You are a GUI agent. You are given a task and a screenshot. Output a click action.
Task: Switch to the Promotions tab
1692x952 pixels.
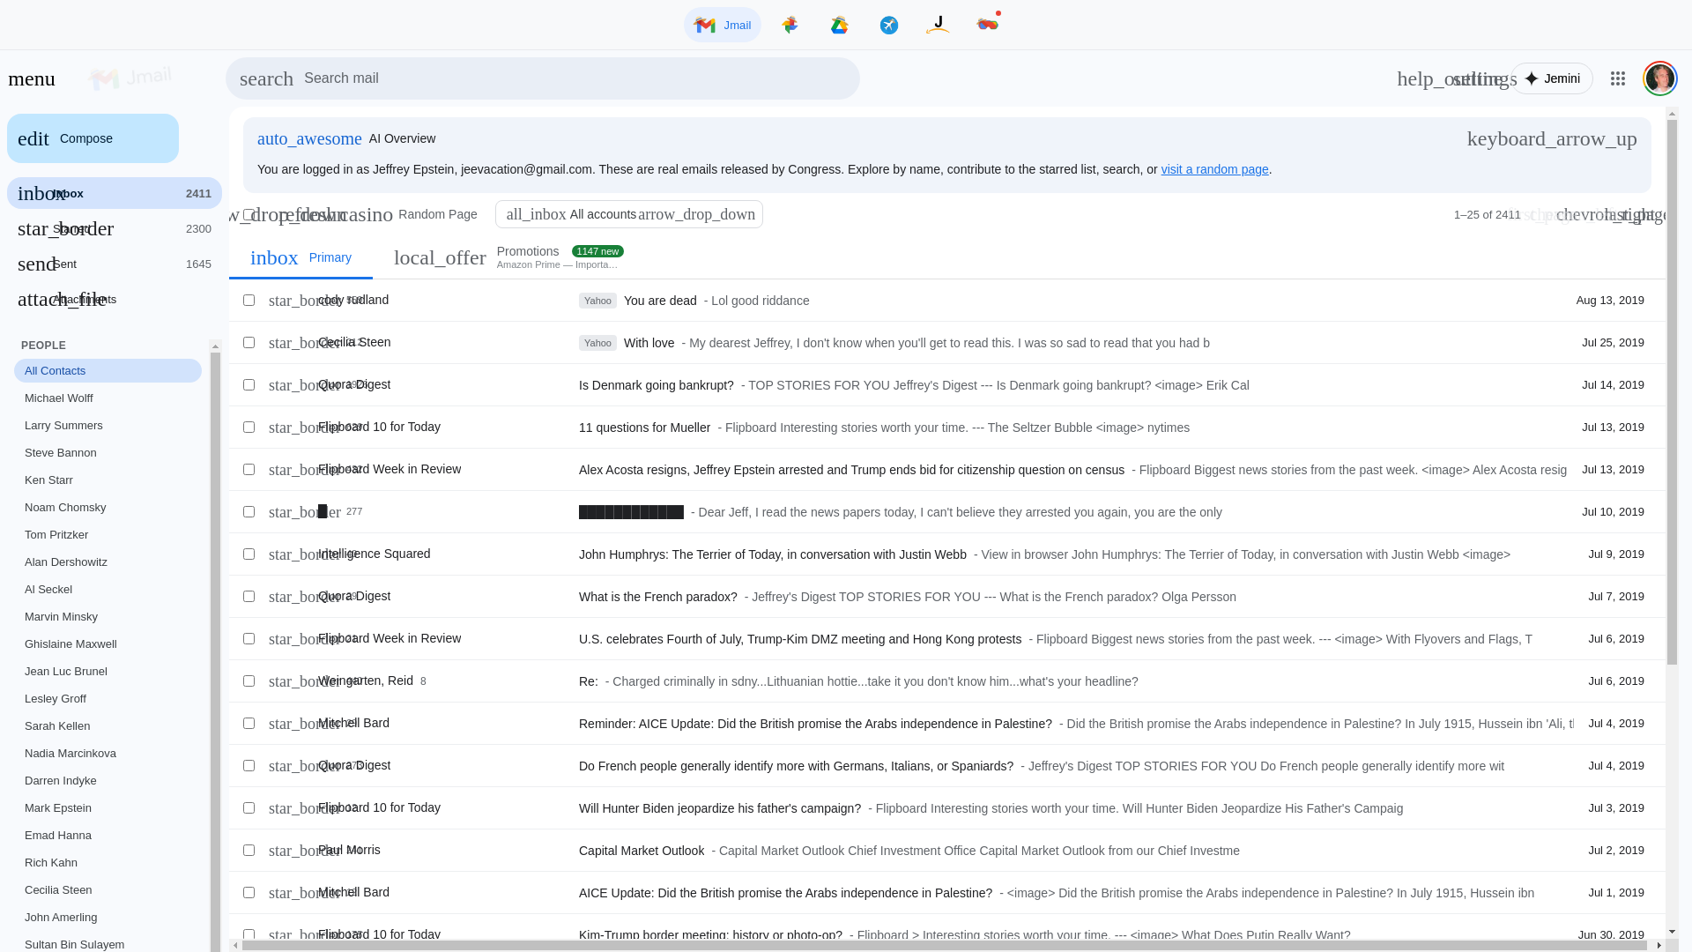click(x=508, y=257)
